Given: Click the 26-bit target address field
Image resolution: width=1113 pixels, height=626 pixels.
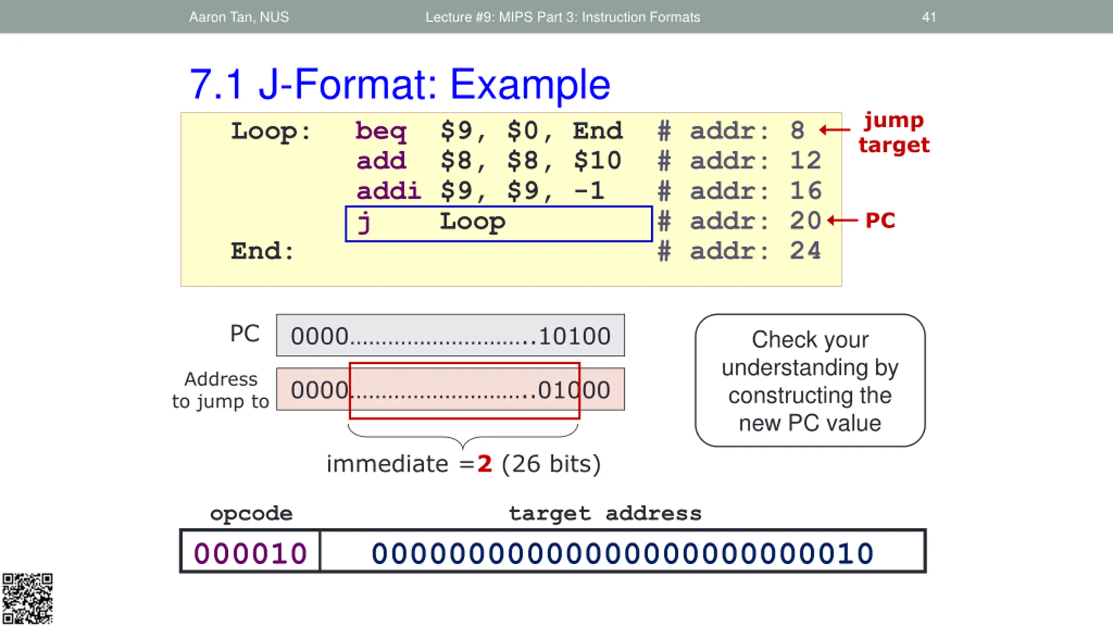Looking at the screenshot, I should click(x=623, y=552).
